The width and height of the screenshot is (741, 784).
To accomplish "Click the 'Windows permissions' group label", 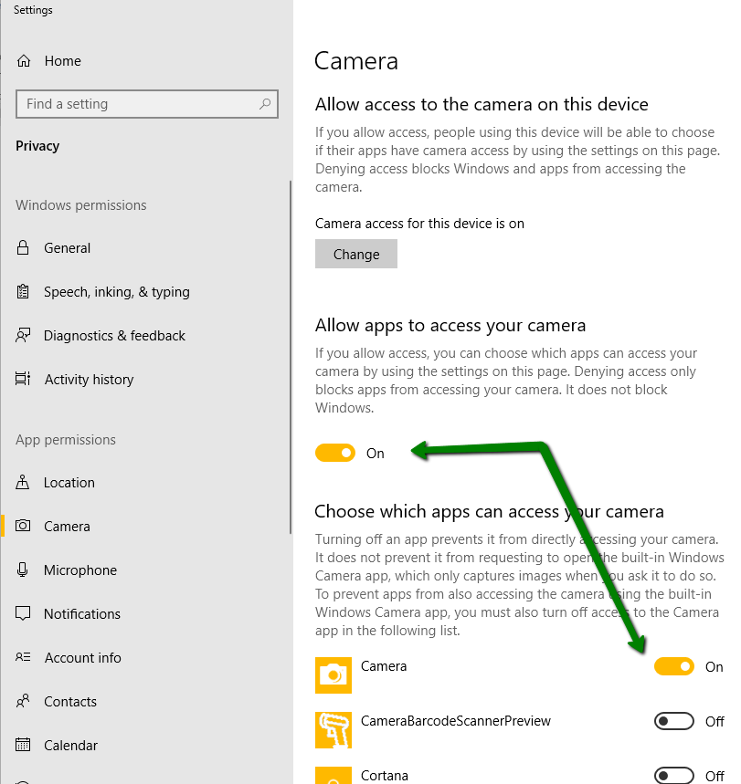I will click(81, 205).
